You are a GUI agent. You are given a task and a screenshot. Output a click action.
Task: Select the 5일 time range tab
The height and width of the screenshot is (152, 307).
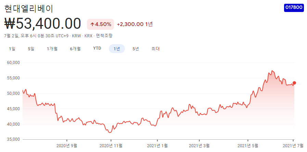(31, 49)
